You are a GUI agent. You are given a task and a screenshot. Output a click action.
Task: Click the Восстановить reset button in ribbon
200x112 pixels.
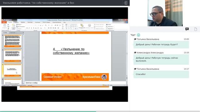21,27
